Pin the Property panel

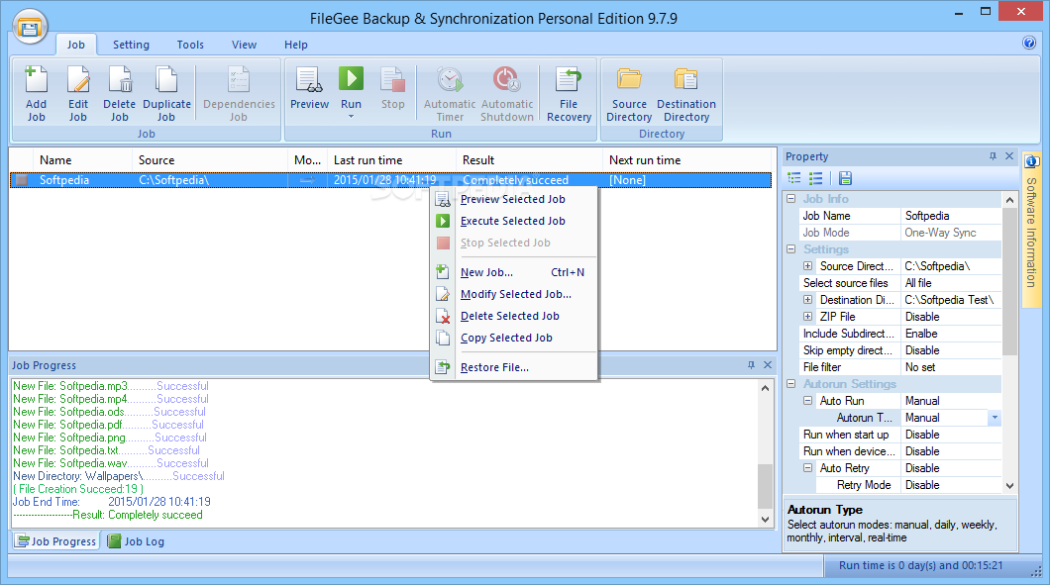click(993, 156)
